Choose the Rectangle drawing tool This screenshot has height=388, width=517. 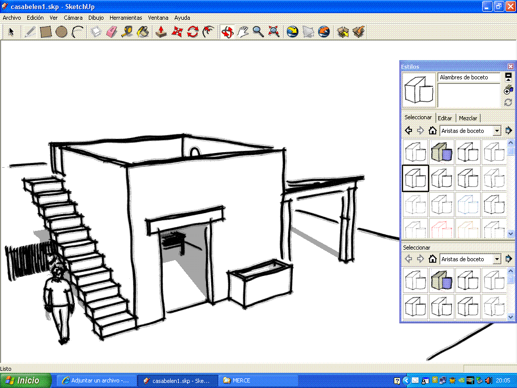coord(46,32)
